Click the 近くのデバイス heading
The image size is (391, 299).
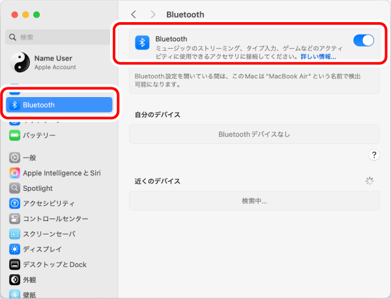tap(158, 181)
